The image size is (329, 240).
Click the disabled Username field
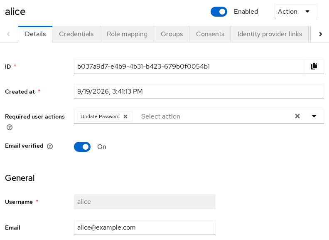click(145, 202)
